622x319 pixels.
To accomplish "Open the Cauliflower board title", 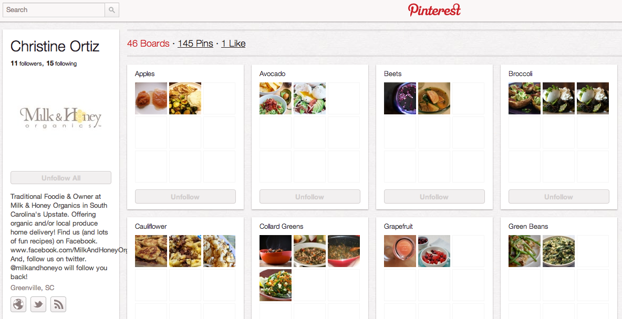I will (151, 227).
